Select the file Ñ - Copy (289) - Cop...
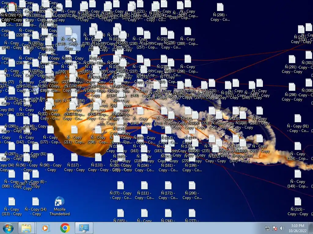The height and width of the screenshot is (234, 313). pyautogui.click(x=188, y=36)
